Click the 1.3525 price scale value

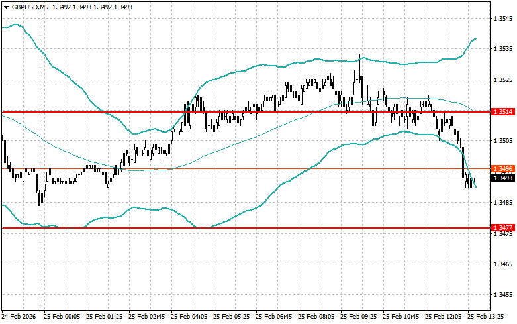coord(503,80)
